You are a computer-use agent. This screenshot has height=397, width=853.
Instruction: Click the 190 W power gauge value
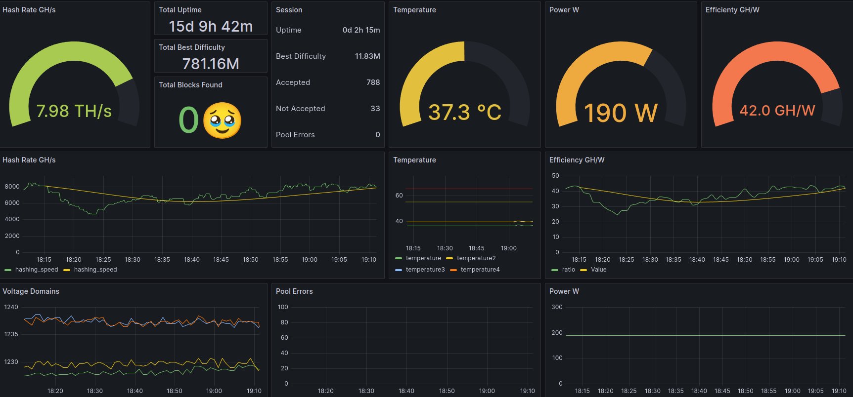621,113
